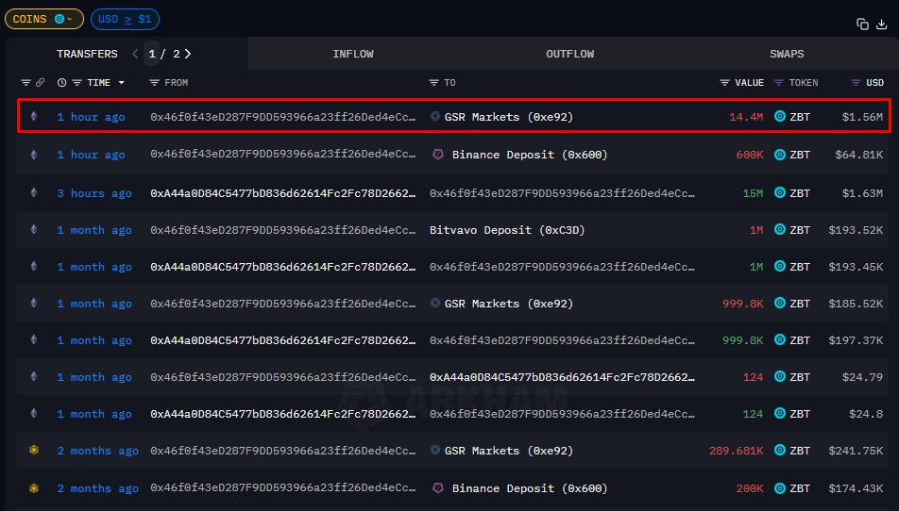The width and height of the screenshot is (899, 511).
Task: Click the USD ≥ $1 filter pill
Action: click(125, 19)
